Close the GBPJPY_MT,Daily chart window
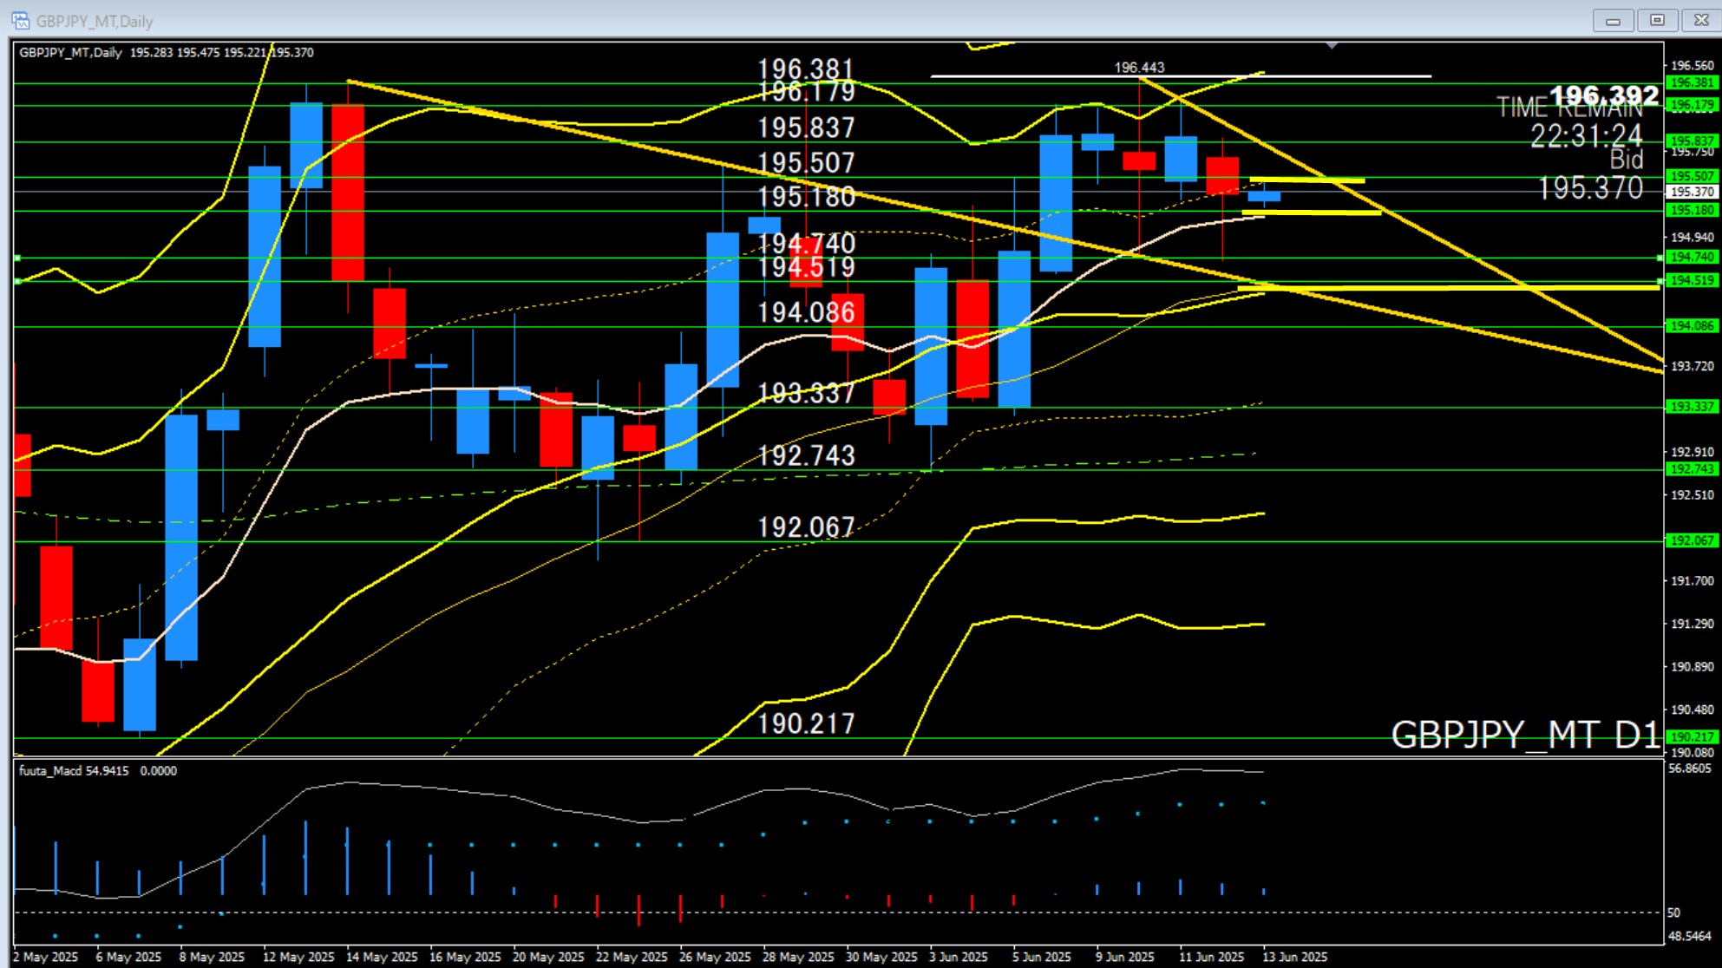This screenshot has width=1722, height=968. click(1700, 21)
